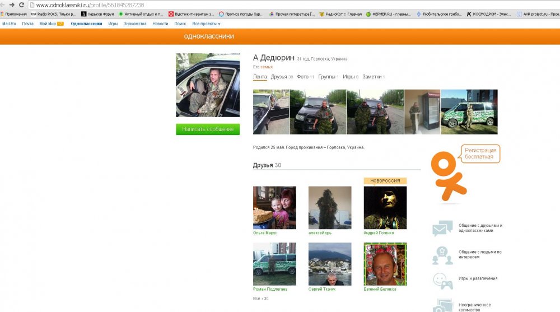Open photo strip image of green van
Image resolution: width=560 pixels, height=312 pixels.
click(469, 112)
